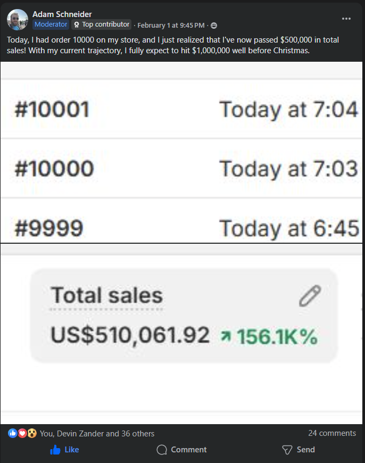Click the surprised reaction emoji
The width and height of the screenshot is (365, 463).
(32, 433)
